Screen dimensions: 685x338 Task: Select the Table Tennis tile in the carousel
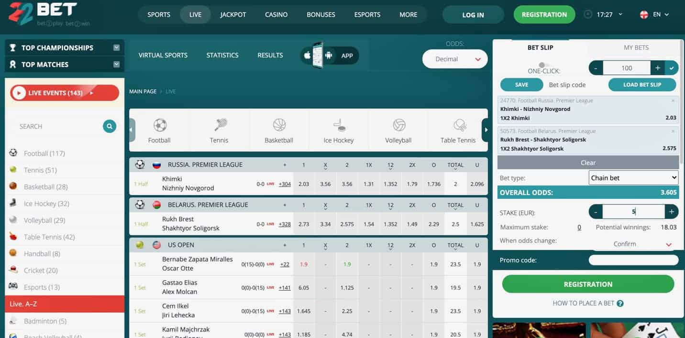pyautogui.click(x=458, y=131)
